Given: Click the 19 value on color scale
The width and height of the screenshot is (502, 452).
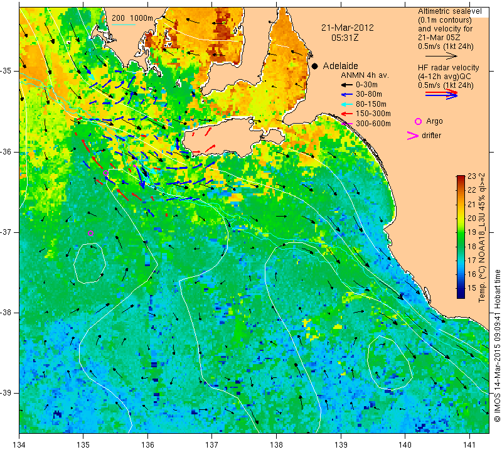Looking at the screenshot, I should pyautogui.click(x=472, y=232).
